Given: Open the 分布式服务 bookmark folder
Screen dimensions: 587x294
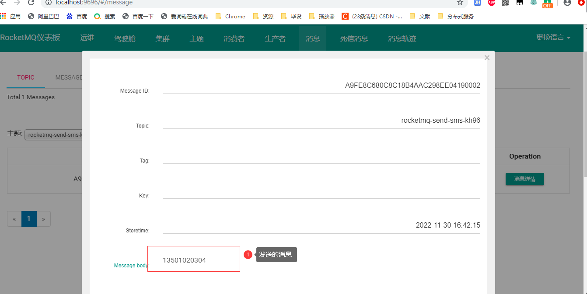Looking at the screenshot, I should (x=455, y=17).
